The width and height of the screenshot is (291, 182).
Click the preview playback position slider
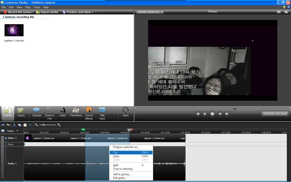tap(235, 108)
